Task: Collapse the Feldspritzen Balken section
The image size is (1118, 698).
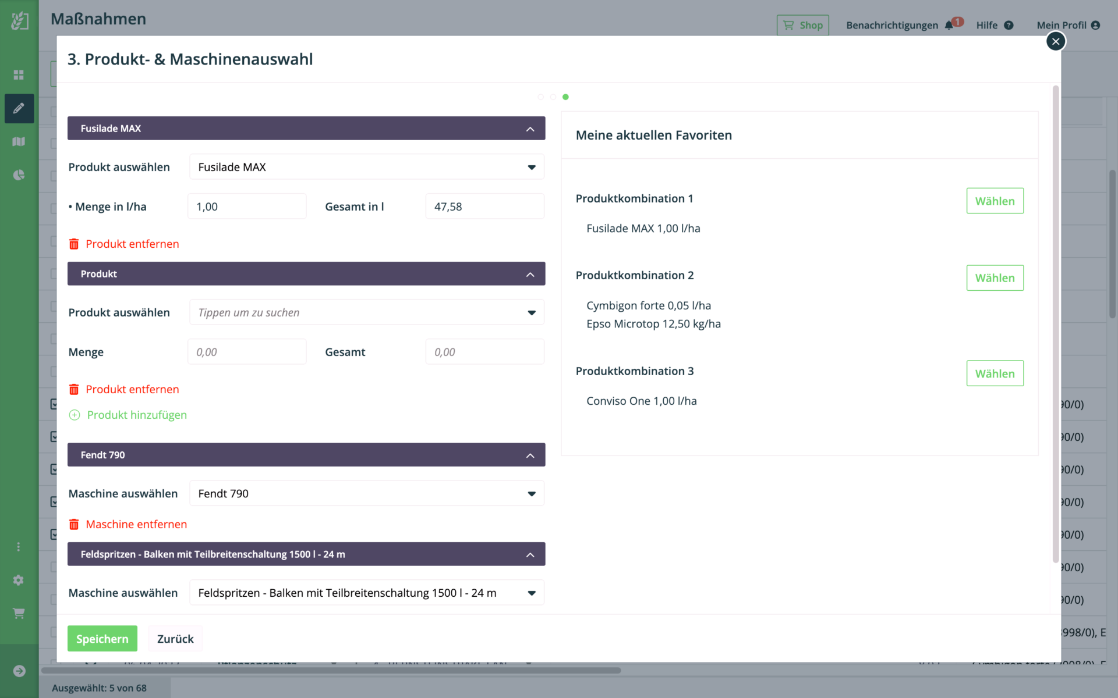Action: coord(530,554)
